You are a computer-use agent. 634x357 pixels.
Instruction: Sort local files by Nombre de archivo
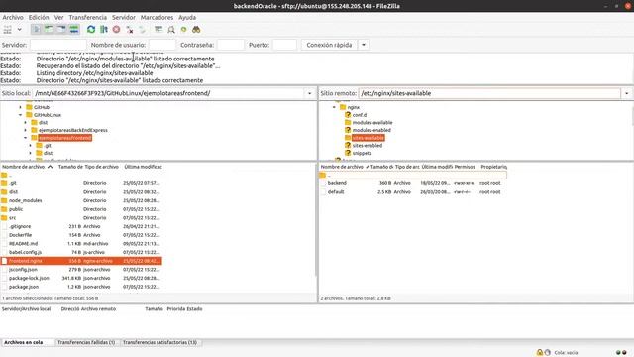coord(28,167)
